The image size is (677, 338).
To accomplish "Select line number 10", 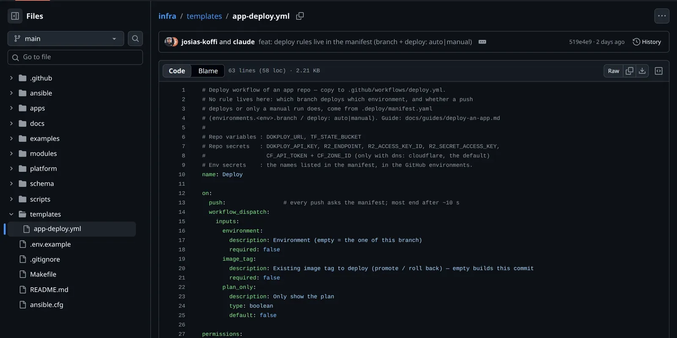I will [182, 174].
